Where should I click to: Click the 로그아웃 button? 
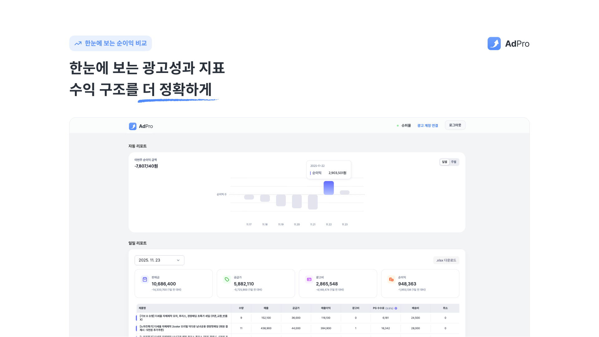point(455,125)
